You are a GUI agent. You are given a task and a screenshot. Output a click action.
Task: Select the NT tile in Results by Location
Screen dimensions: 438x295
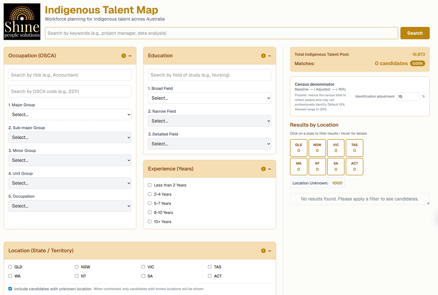pos(317,166)
